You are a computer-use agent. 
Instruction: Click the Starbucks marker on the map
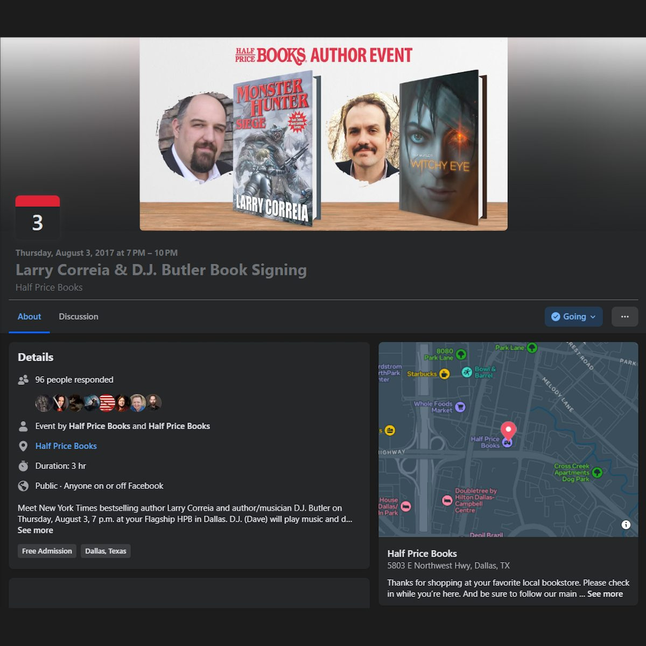click(x=444, y=374)
